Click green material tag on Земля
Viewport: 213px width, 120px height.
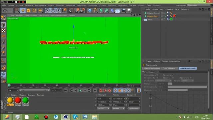(x=171, y=19)
